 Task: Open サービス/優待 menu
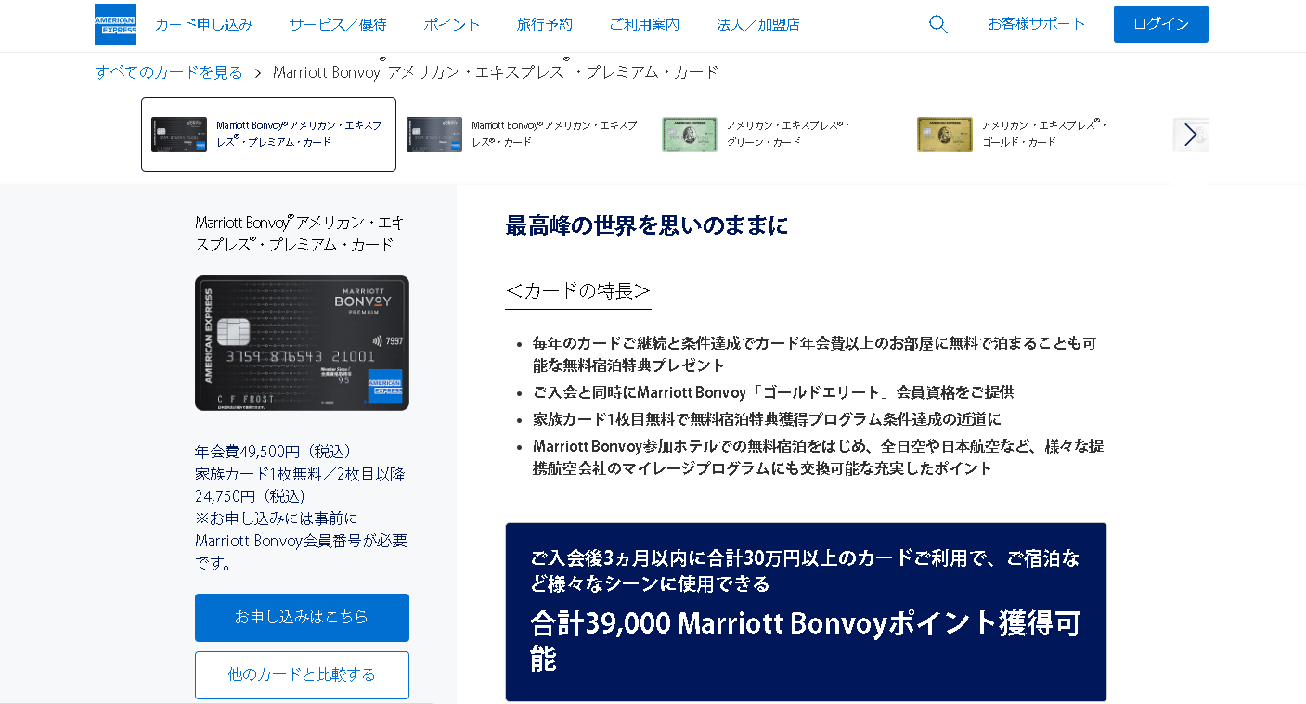[x=338, y=24]
